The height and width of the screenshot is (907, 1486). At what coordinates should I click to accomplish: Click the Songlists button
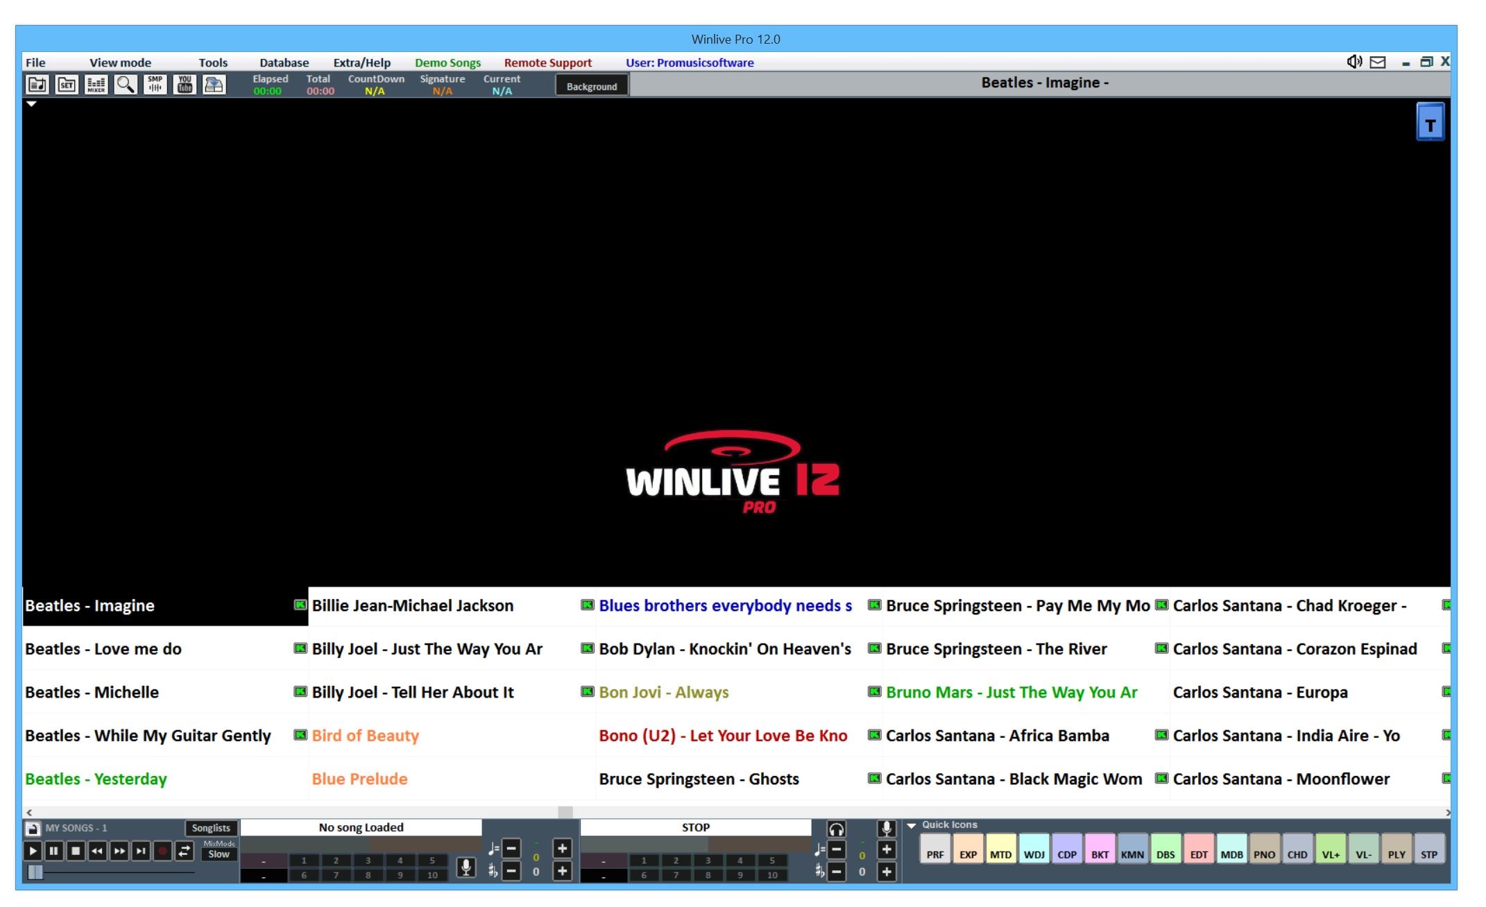pyautogui.click(x=212, y=827)
